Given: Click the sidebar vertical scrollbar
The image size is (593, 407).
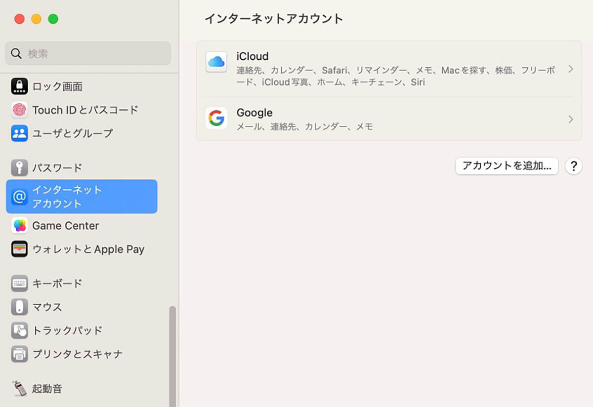Looking at the screenshot, I should pos(172,356).
